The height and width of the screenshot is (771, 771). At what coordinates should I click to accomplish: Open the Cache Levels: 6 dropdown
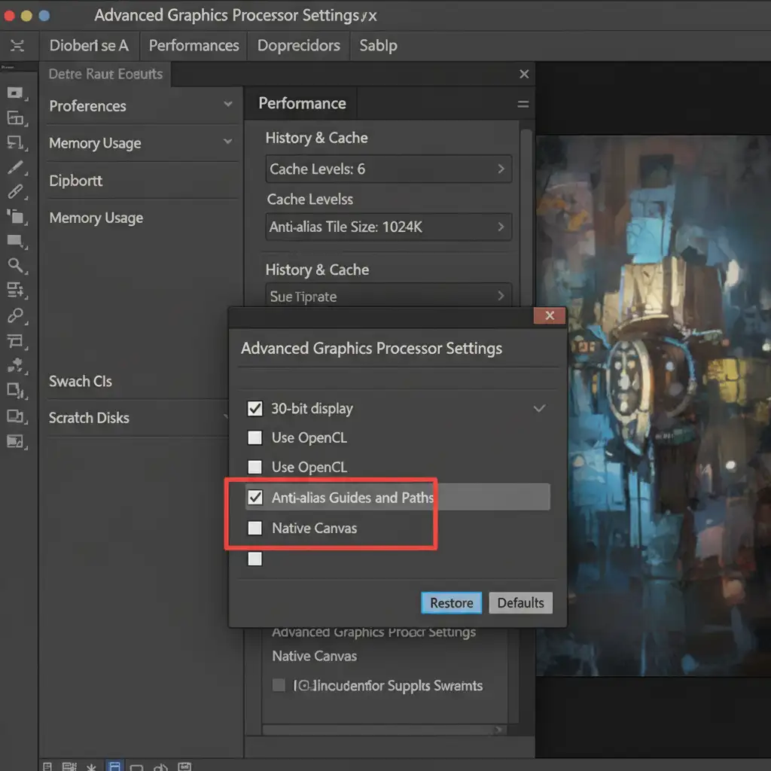389,169
